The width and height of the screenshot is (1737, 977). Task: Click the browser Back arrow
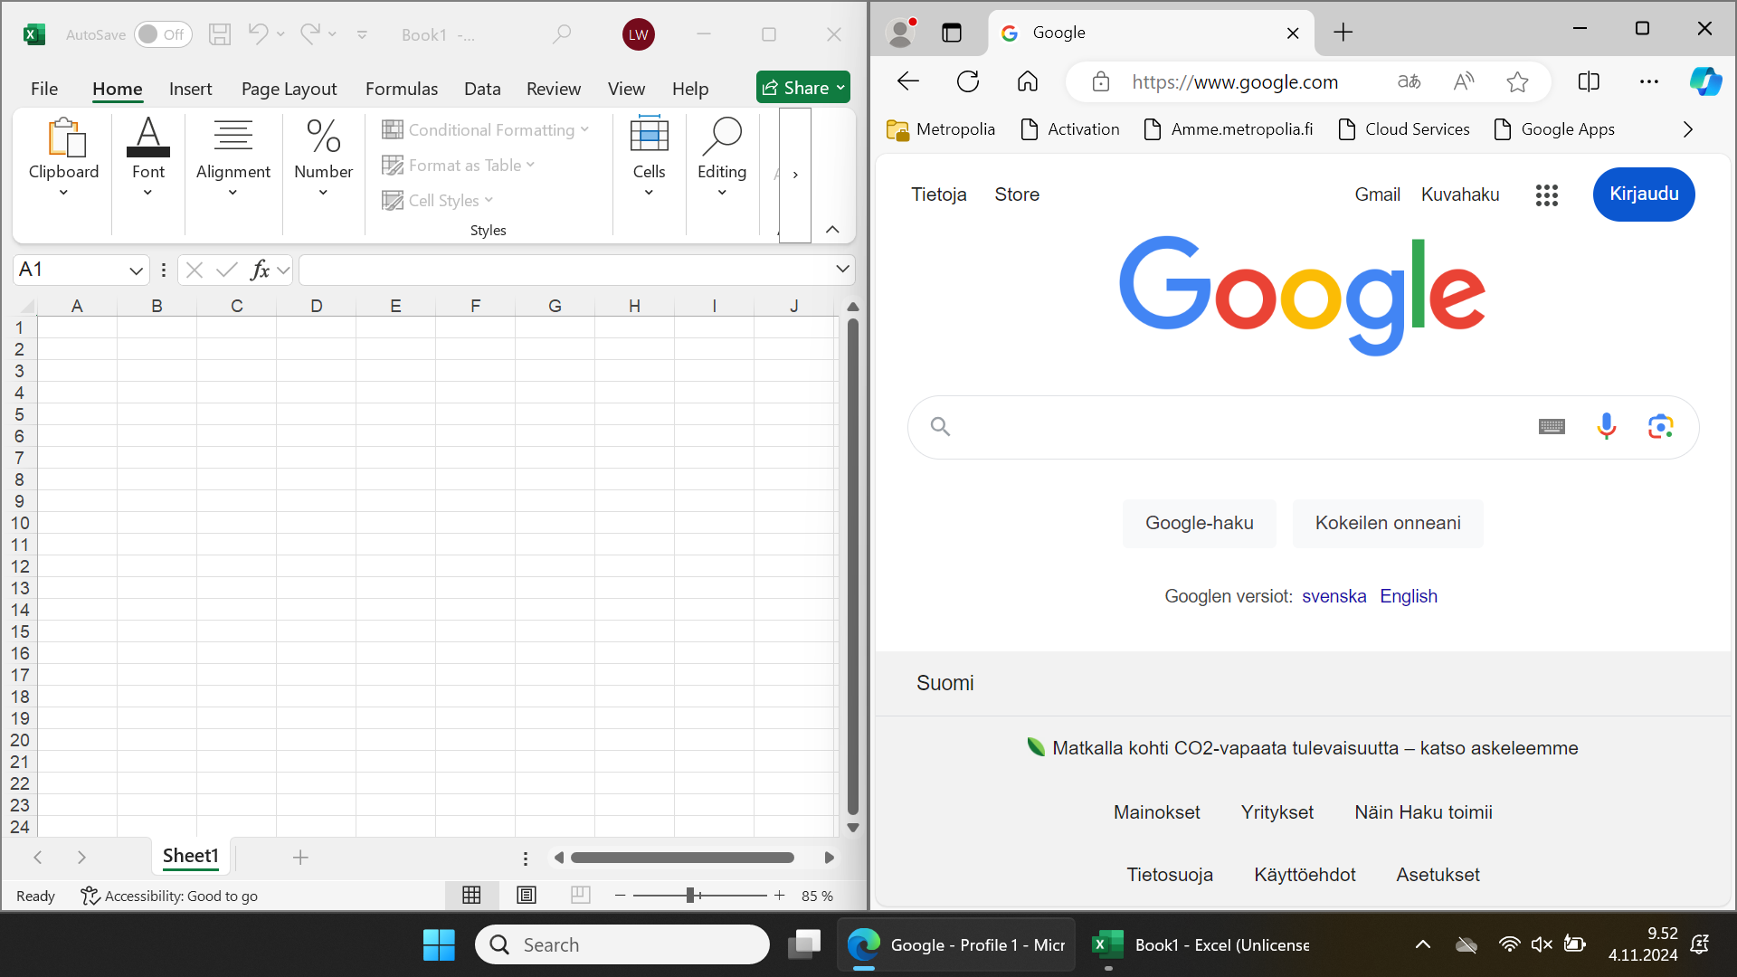[x=907, y=81]
